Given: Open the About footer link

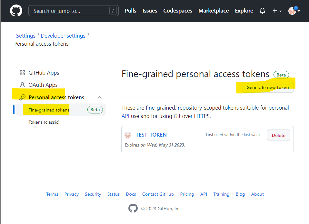Looking at the screenshot, I should (257, 194).
